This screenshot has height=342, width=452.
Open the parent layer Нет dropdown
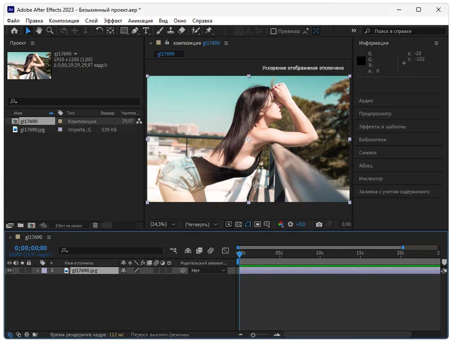(x=207, y=271)
